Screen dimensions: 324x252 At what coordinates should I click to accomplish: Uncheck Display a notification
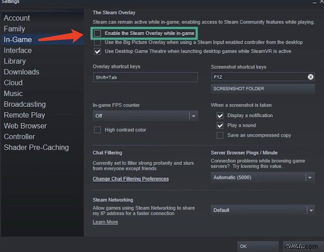pos(220,115)
